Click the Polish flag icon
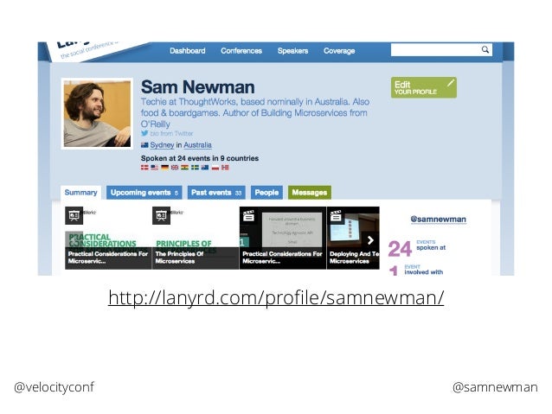Image resolution: width=552 pixels, height=414 pixels. [x=215, y=168]
